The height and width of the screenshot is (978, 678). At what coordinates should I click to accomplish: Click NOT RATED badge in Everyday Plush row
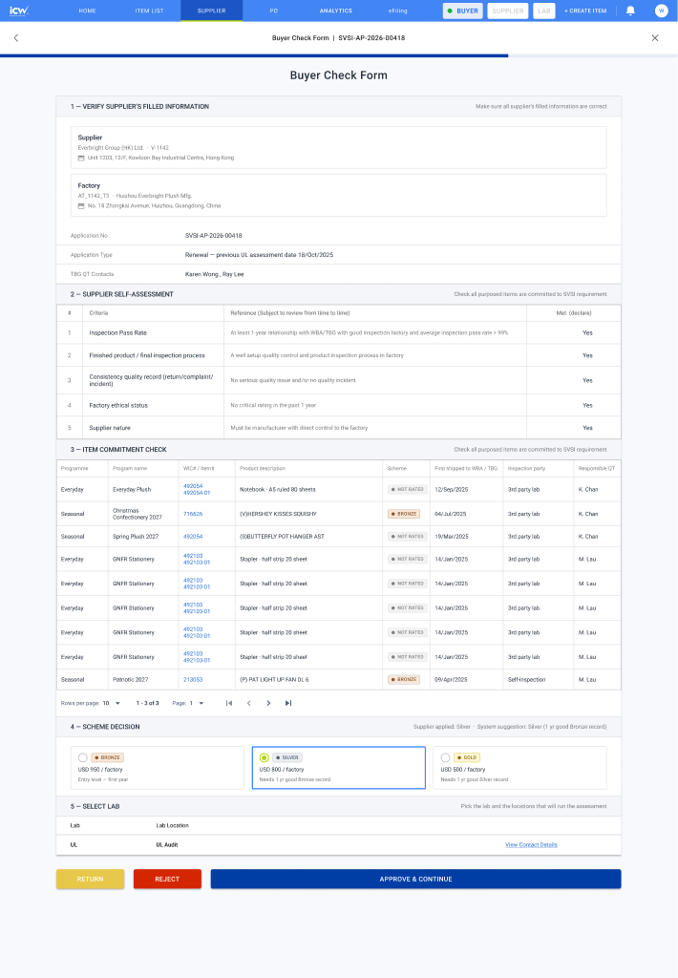click(408, 490)
